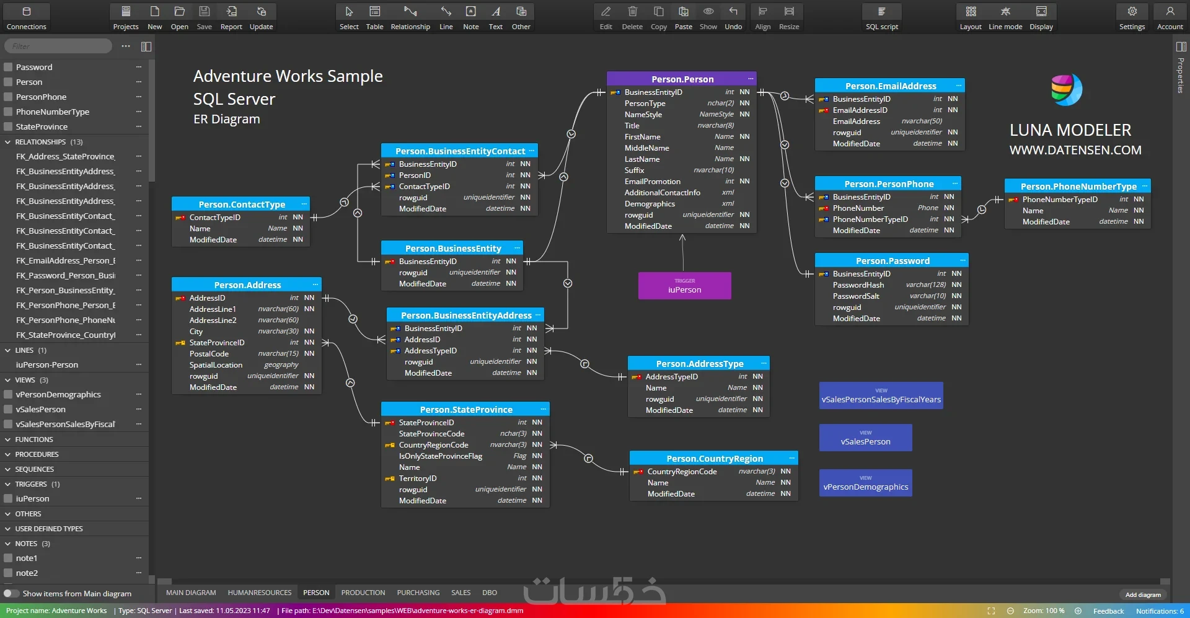
Task: Toggle Show items from Main diagram
Action: pyautogui.click(x=11, y=593)
